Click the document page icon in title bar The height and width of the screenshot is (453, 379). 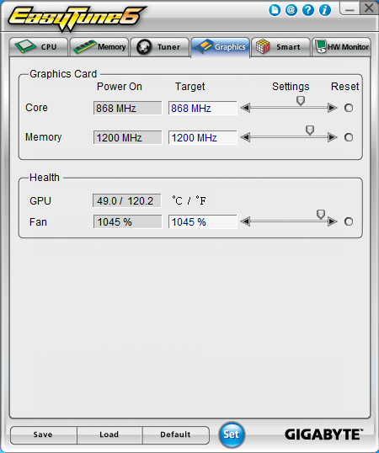(275, 10)
